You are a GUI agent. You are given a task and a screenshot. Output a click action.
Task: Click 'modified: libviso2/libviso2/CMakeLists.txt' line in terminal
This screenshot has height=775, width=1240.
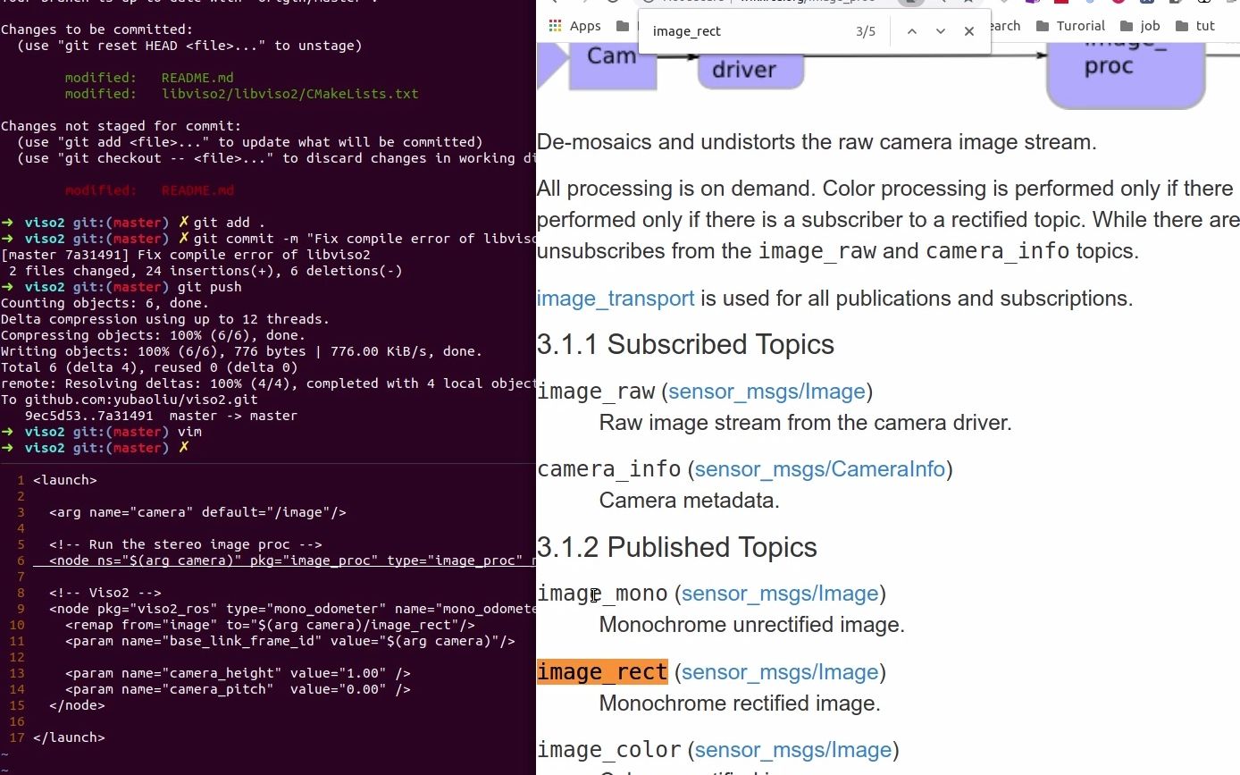click(241, 94)
